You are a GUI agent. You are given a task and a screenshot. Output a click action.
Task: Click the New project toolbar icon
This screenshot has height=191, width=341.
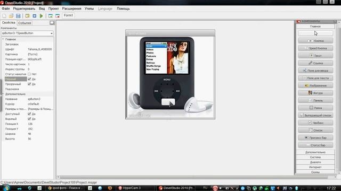[x=4, y=16]
